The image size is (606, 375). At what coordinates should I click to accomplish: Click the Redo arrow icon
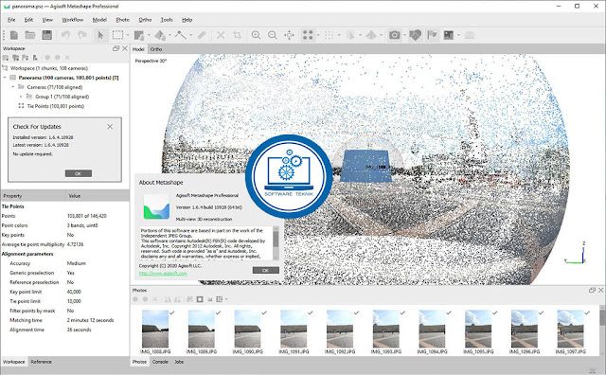point(82,35)
